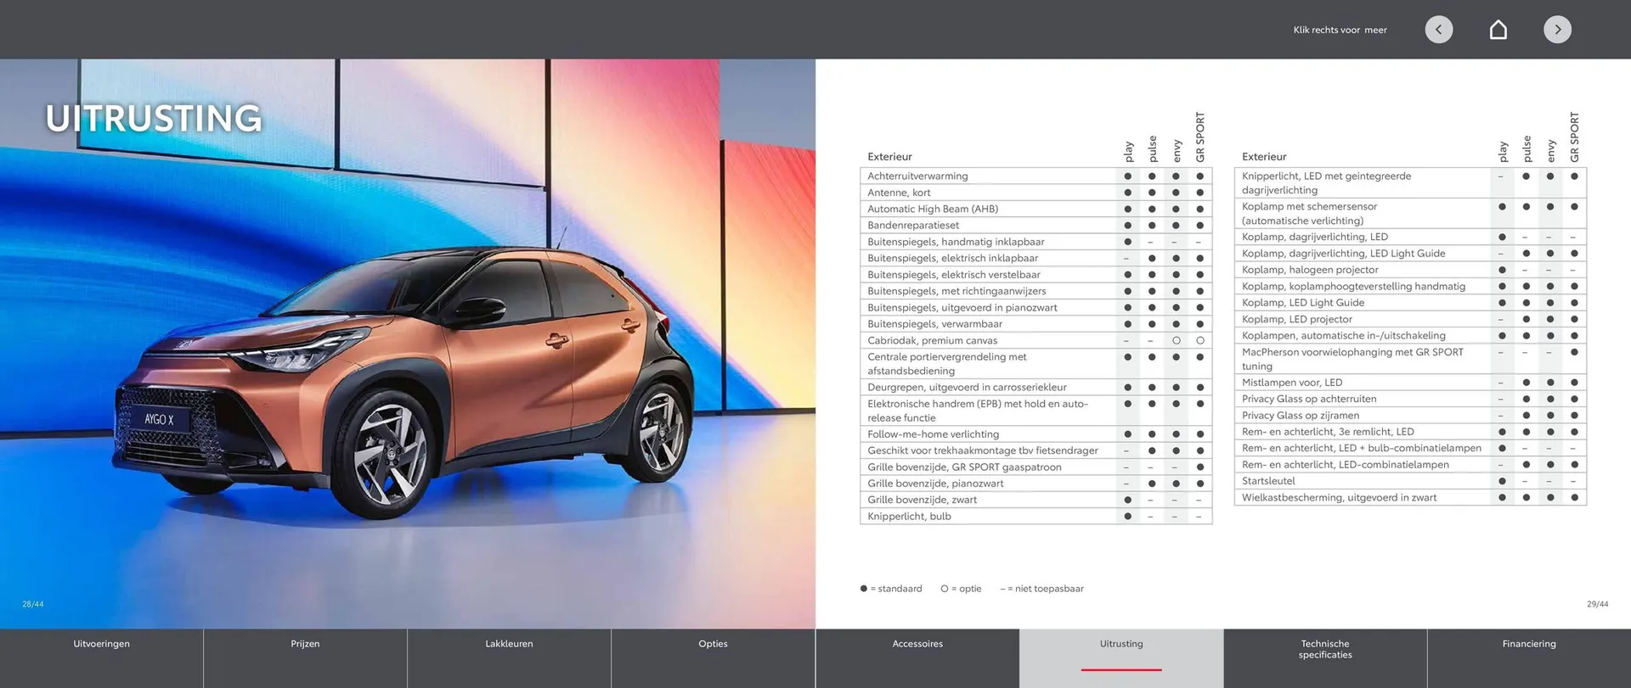Select 'Privacy Glass op achterruiten' row
The width and height of the screenshot is (1631, 688).
[x=1411, y=399]
